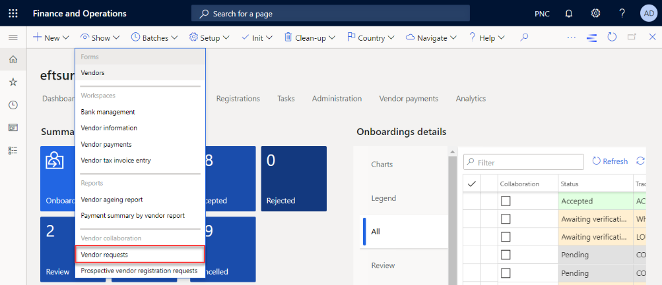Select Prospective vendor registration requests
The width and height of the screenshot is (662, 285).
point(140,271)
